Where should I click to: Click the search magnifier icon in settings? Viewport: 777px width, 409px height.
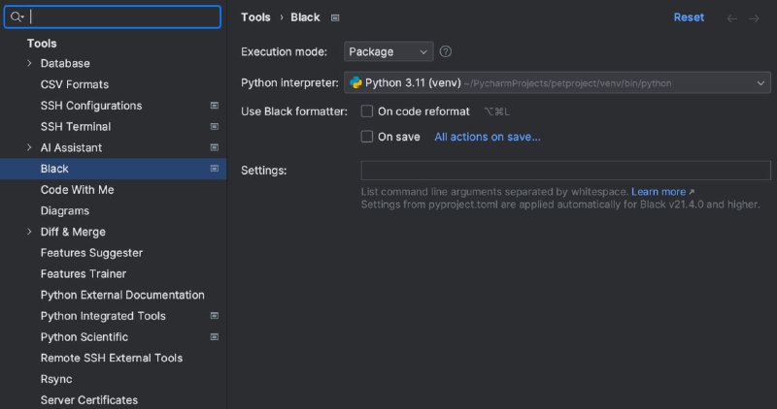pyautogui.click(x=16, y=16)
